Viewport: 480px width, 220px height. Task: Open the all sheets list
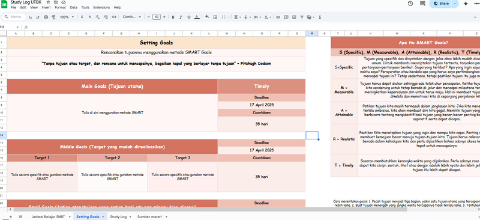pos(20,216)
